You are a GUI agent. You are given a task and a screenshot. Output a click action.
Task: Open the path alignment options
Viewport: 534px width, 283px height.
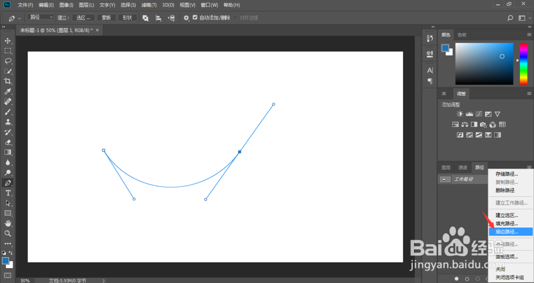[x=159, y=18]
